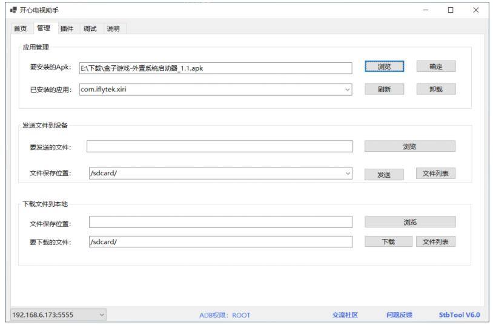Click the ADB权限: ROOT status text
The height and width of the screenshot is (326, 493).
225,315
